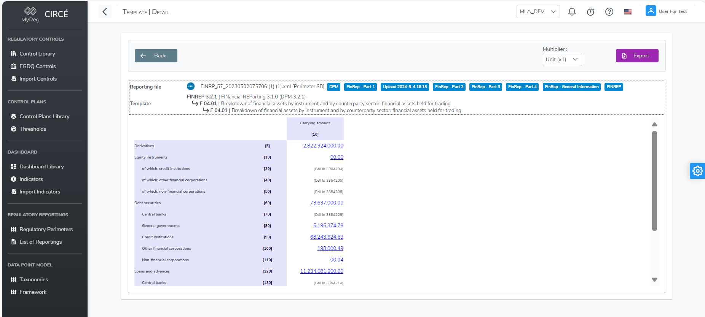This screenshot has height=317, width=705.
Task: Open the timer stopwatch icon
Action: (590, 12)
